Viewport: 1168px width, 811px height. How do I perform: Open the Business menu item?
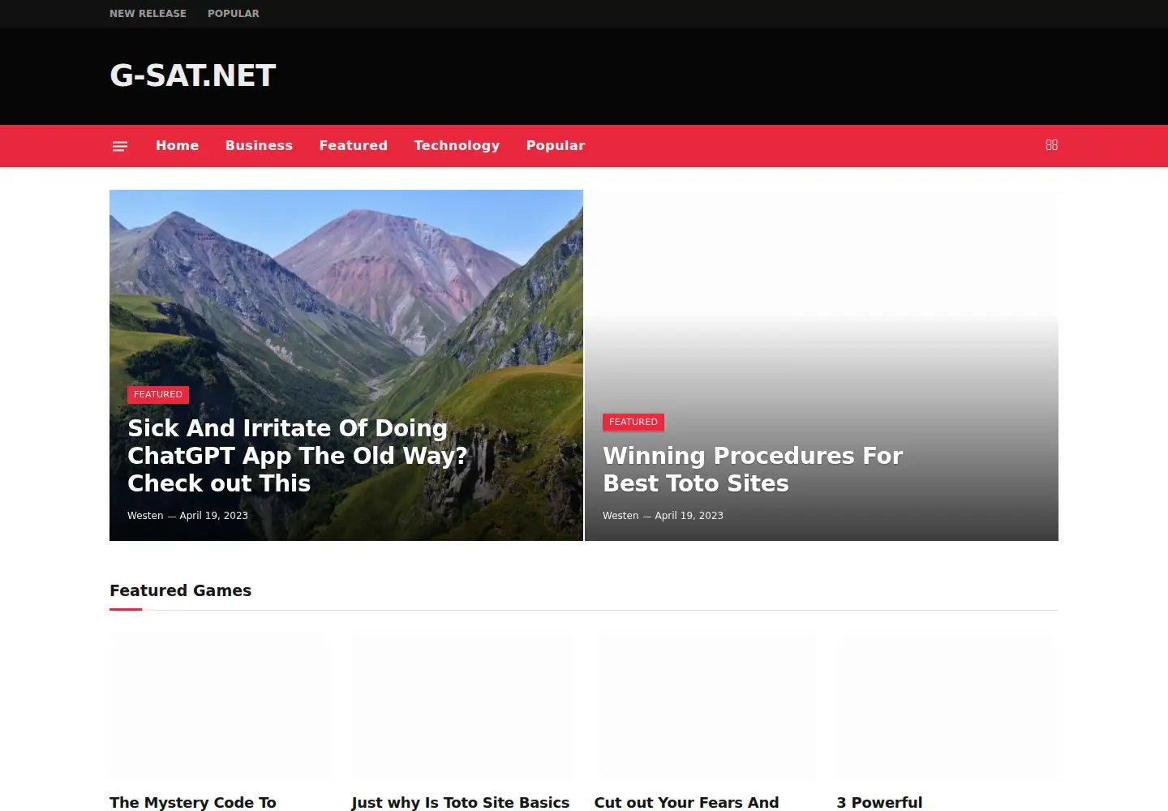259,146
